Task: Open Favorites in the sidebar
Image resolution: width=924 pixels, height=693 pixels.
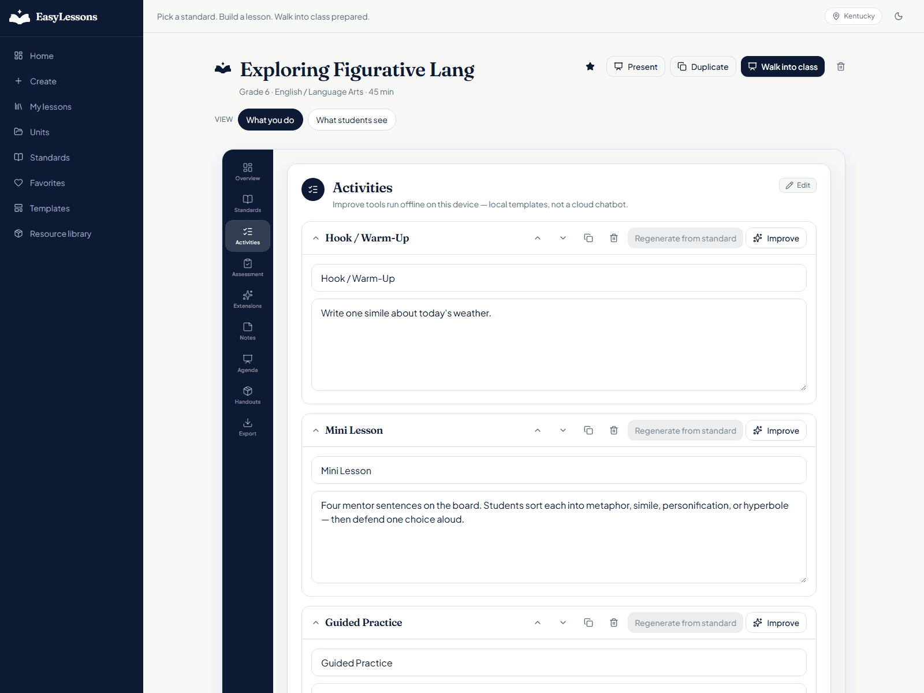Action: (72, 183)
